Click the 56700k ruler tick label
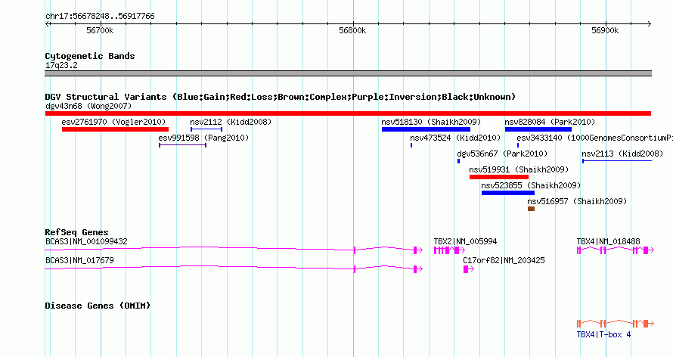This screenshot has height=357, width=673. coord(100,30)
